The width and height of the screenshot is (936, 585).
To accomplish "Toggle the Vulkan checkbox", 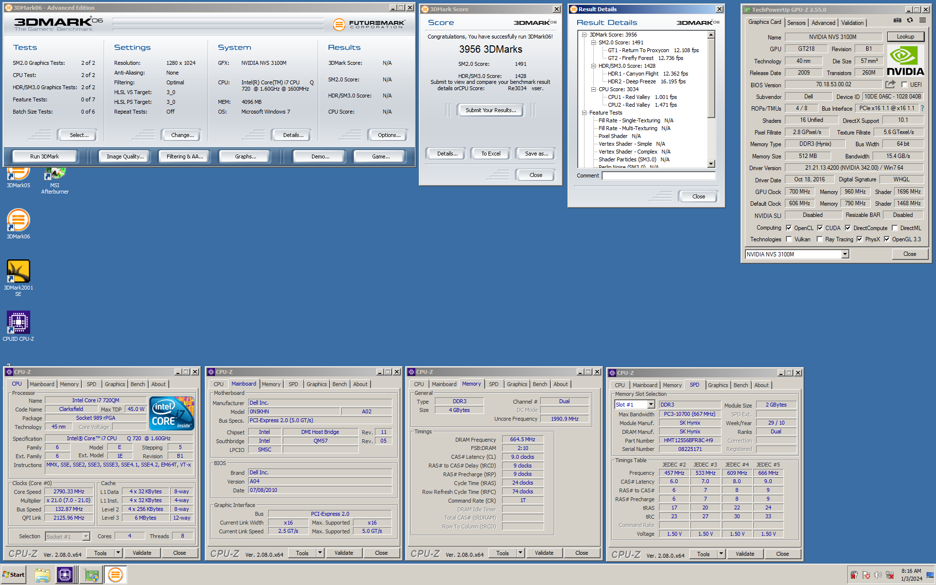I will [x=789, y=239].
